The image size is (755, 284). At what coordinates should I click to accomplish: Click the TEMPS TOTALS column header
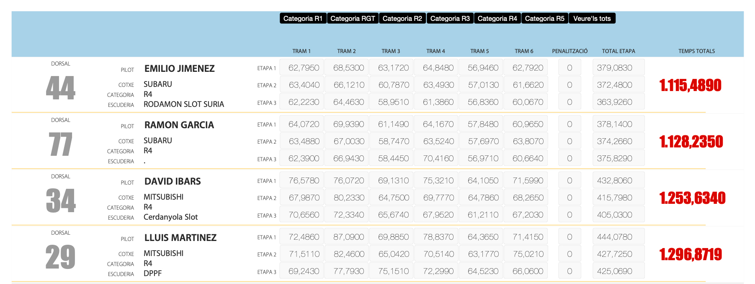pyautogui.click(x=696, y=51)
